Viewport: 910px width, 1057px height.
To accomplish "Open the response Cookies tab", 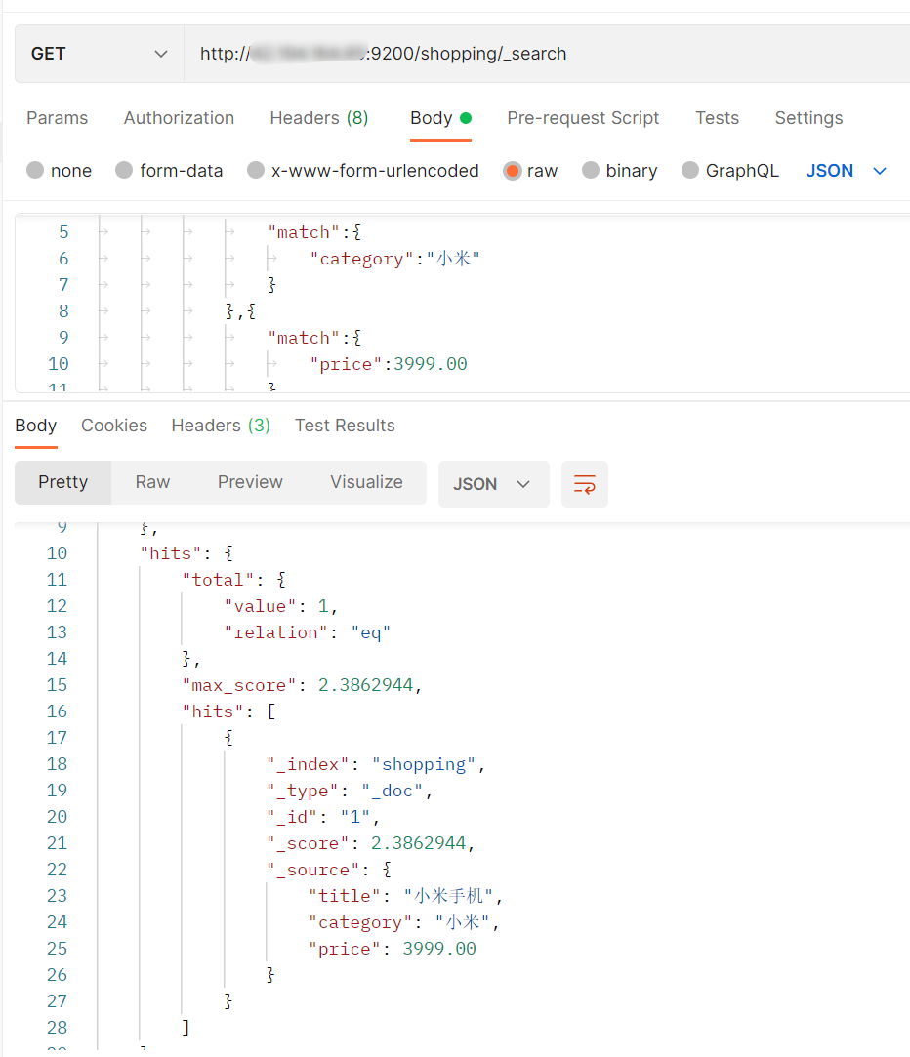I will click(114, 426).
